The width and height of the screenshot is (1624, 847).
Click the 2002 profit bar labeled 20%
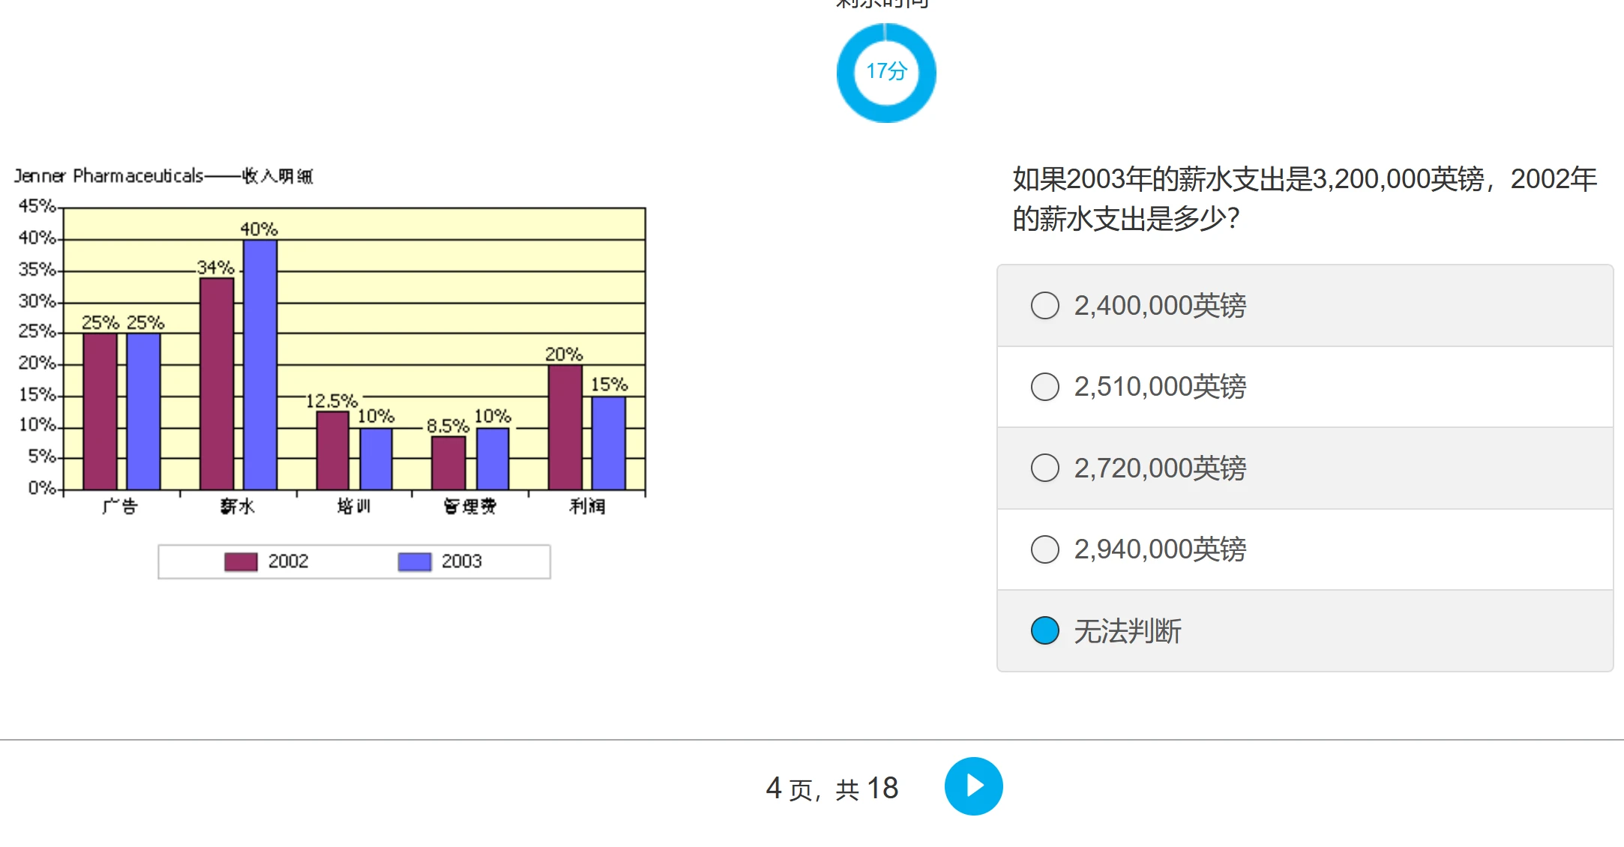tap(565, 427)
